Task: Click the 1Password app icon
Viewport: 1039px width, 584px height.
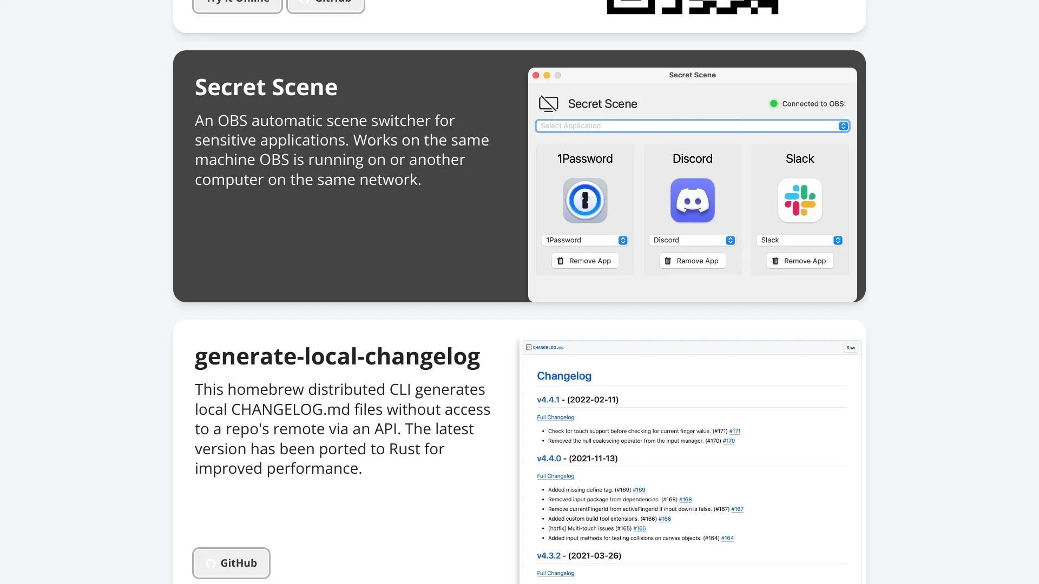Action: point(585,201)
